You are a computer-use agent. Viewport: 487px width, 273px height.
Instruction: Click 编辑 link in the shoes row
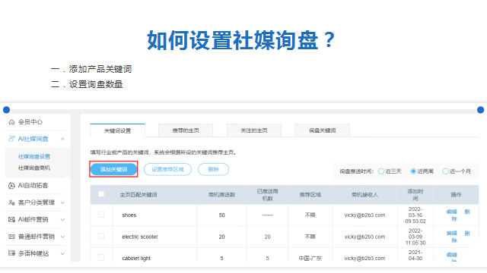451,212
